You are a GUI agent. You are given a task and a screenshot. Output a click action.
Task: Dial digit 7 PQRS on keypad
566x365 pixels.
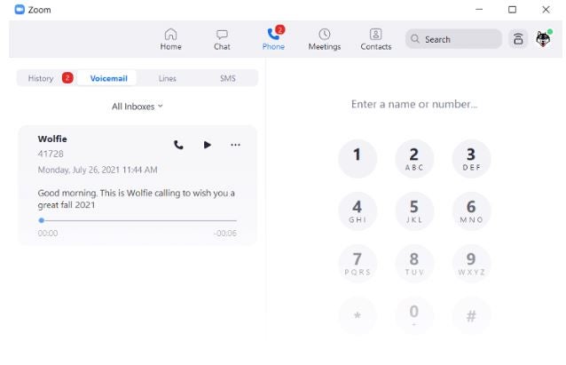click(358, 263)
